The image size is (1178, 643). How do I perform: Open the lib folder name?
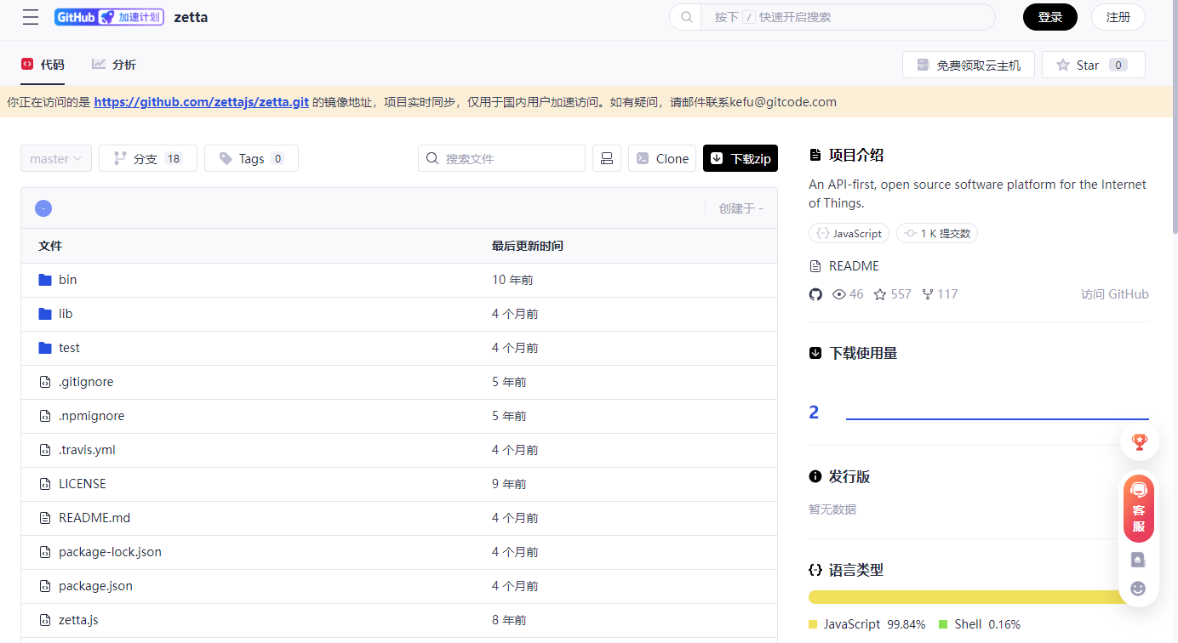66,314
